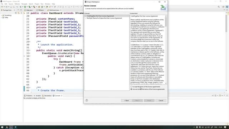Open the Package Explorer view menu
This screenshot has height=129, width=229.
(x=21, y=13)
